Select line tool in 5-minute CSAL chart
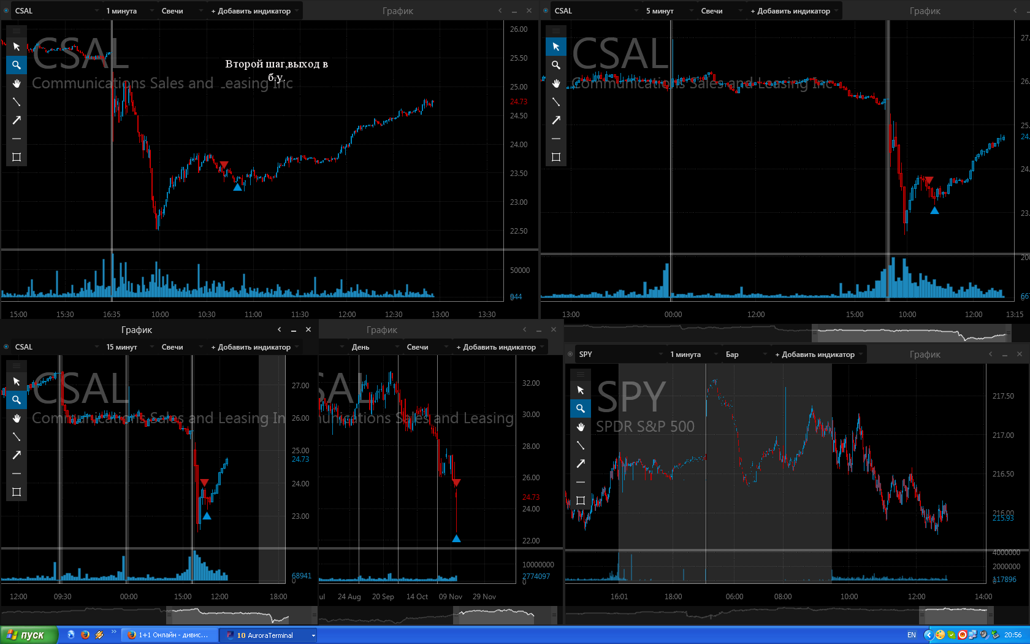The height and width of the screenshot is (644, 1030). (x=556, y=102)
